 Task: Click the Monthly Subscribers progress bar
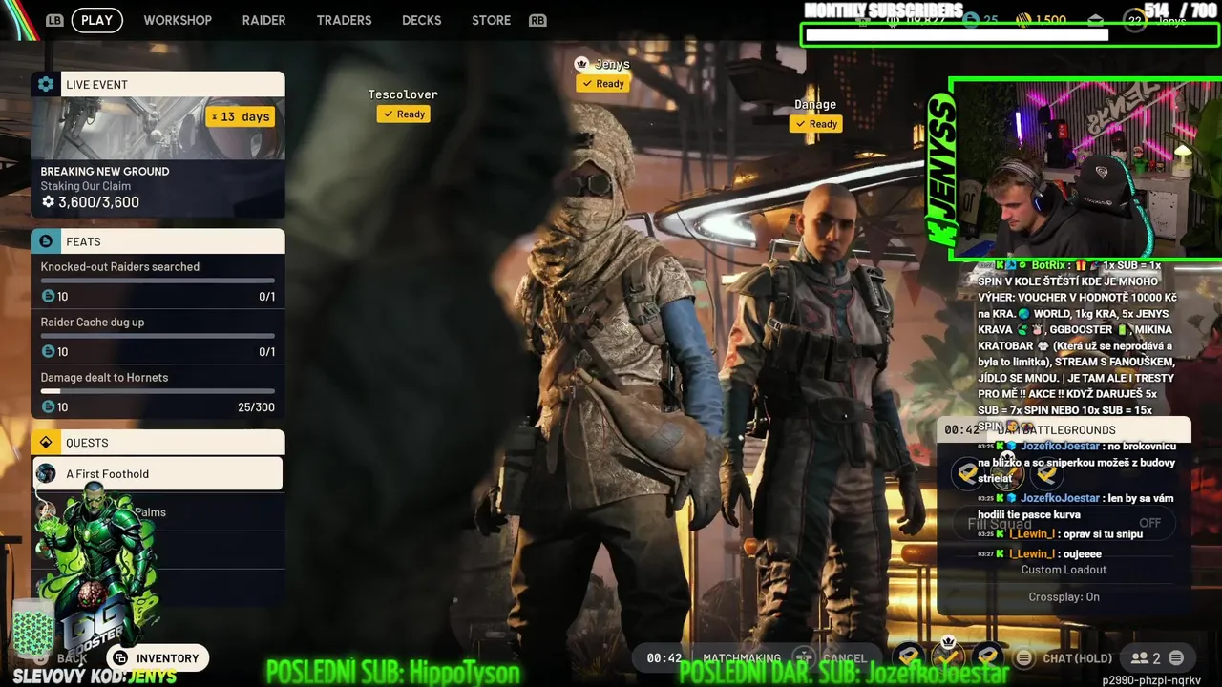[x=1011, y=34]
